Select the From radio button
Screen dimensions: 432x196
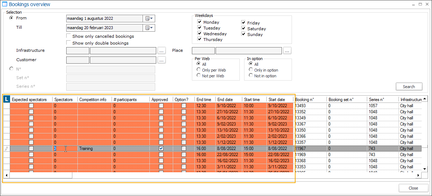pyautogui.click(x=12, y=18)
